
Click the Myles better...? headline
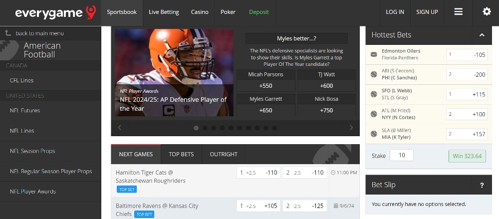(x=296, y=38)
